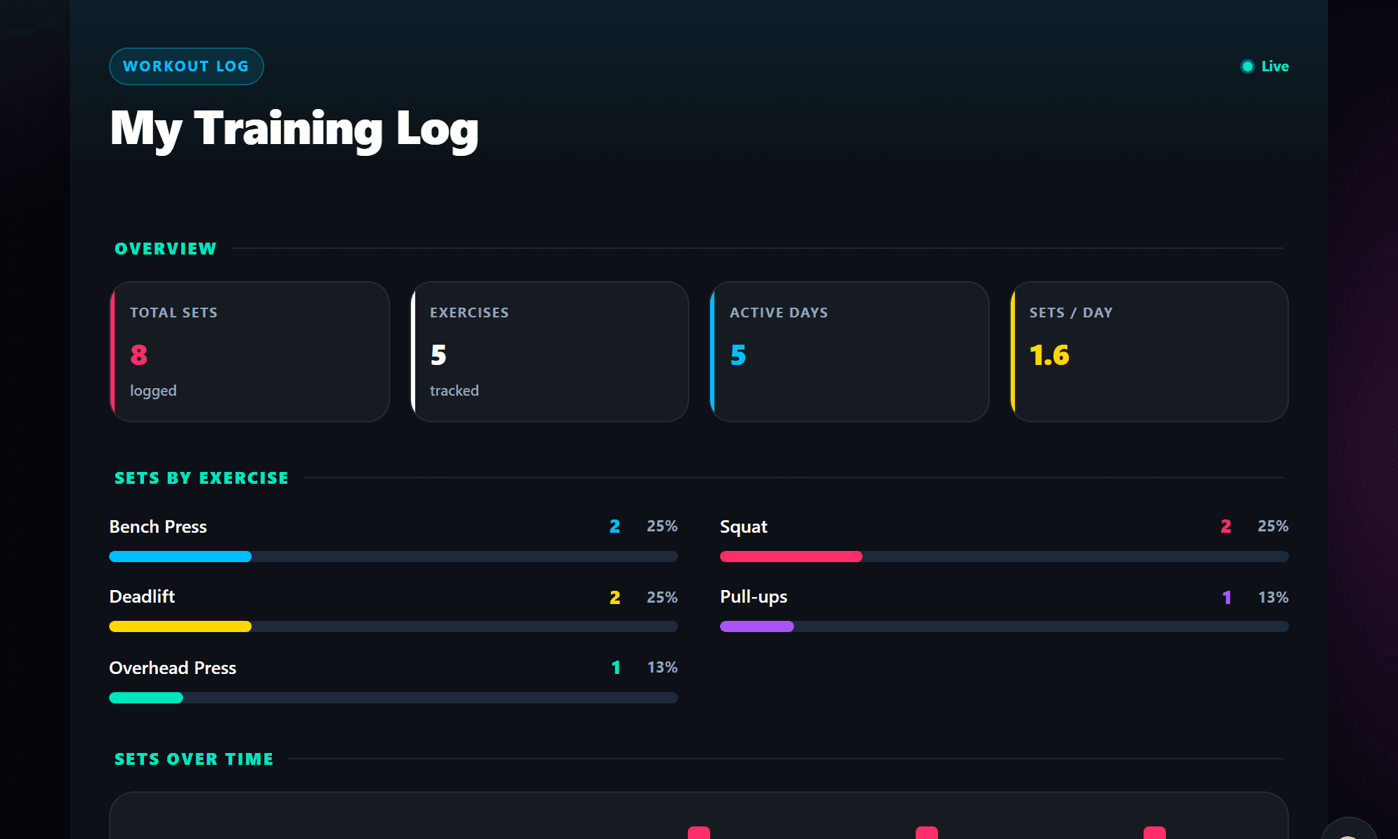Click the Bench Press set count 2
This screenshot has height=839, width=1398.
(614, 526)
